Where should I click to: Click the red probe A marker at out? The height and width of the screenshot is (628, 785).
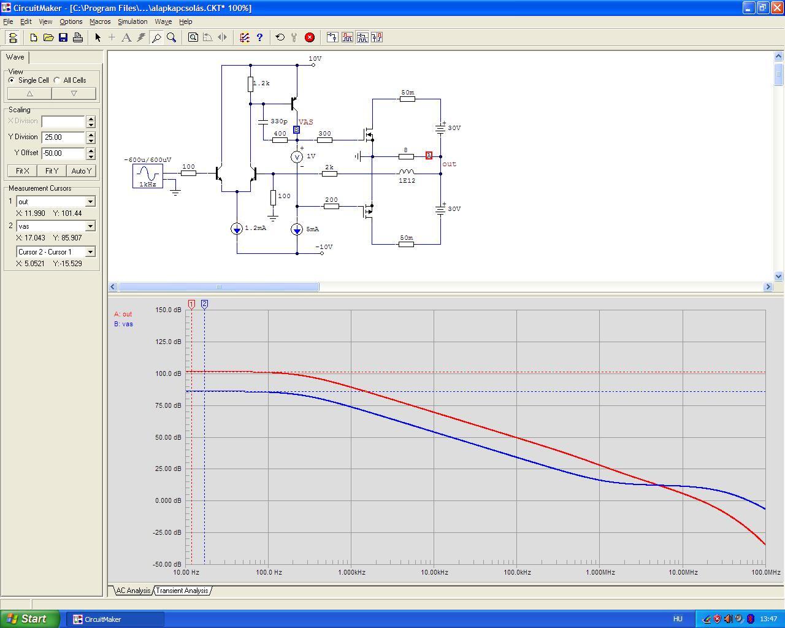coord(429,156)
